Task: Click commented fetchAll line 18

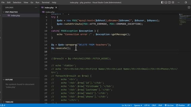Action: (x=81, y=59)
